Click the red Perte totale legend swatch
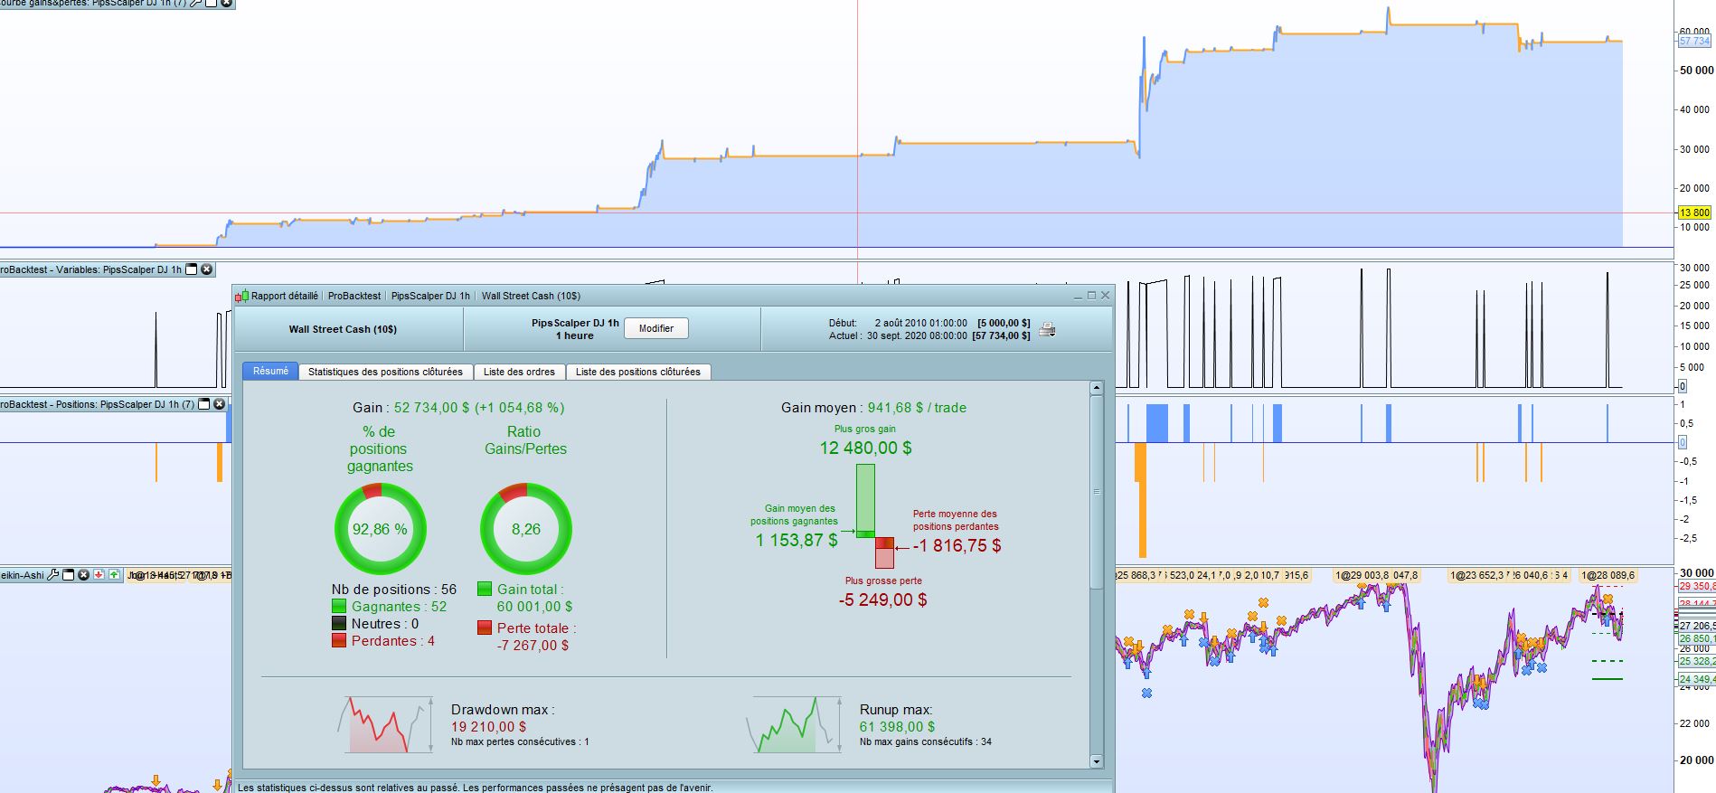The image size is (1716, 793). (485, 628)
